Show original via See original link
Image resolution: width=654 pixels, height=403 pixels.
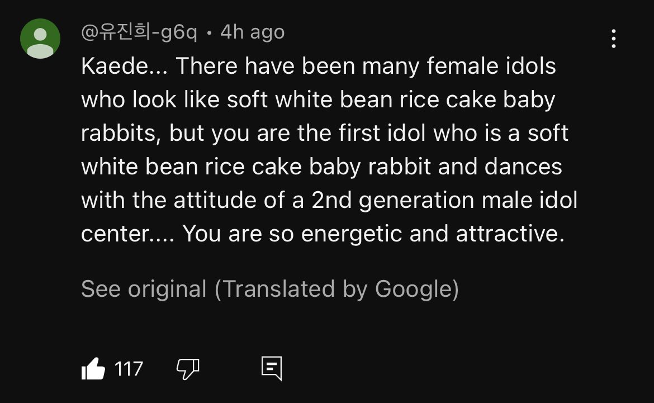pos(144,288)
